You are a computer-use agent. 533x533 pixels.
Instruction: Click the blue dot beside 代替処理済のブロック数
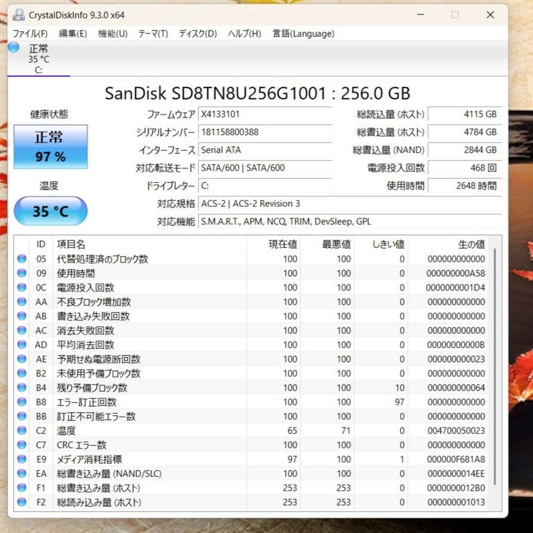(x=21, y=259)
